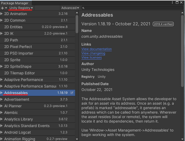
Task: Click the 2019.4 verified badge
Action: pos(163,24)
